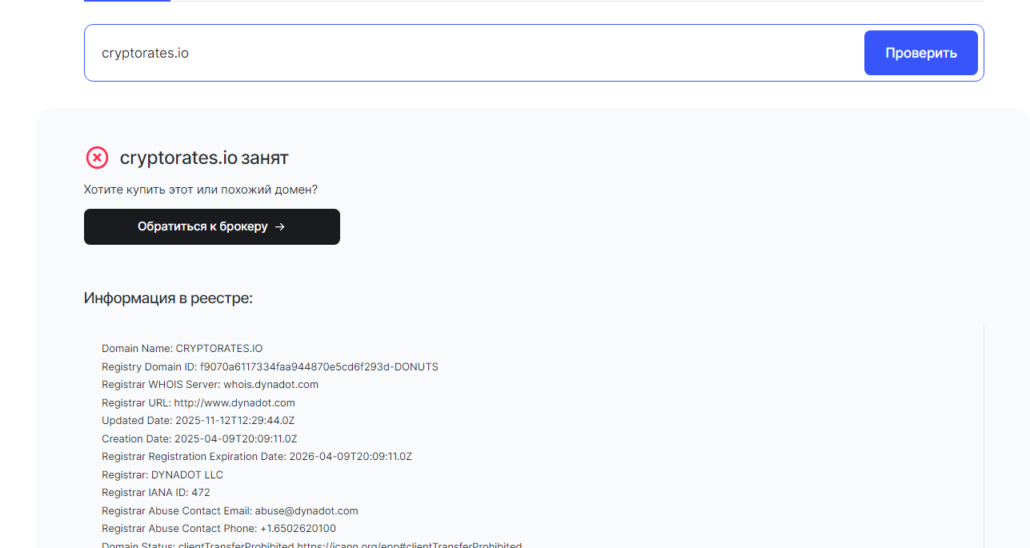Select Registrar Registration Expiration Date line
Screen dimensions: 1030x548
click(257, 457)
